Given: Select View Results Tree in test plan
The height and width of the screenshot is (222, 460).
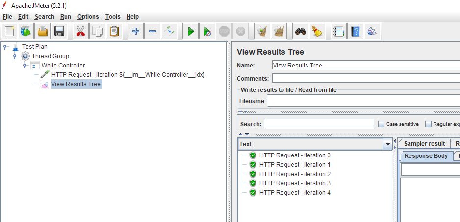Looking at the screenshot, I should (x=77, y=84).
